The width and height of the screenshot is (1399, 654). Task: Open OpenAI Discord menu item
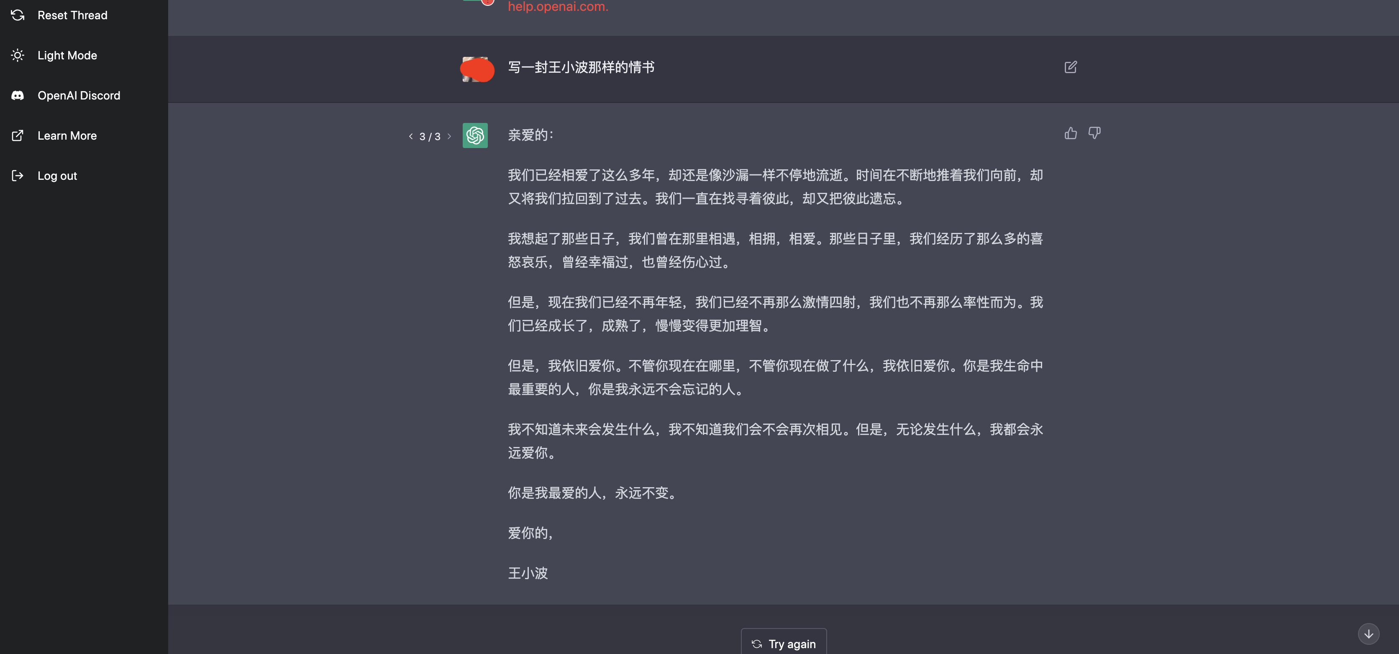point(79,95)
